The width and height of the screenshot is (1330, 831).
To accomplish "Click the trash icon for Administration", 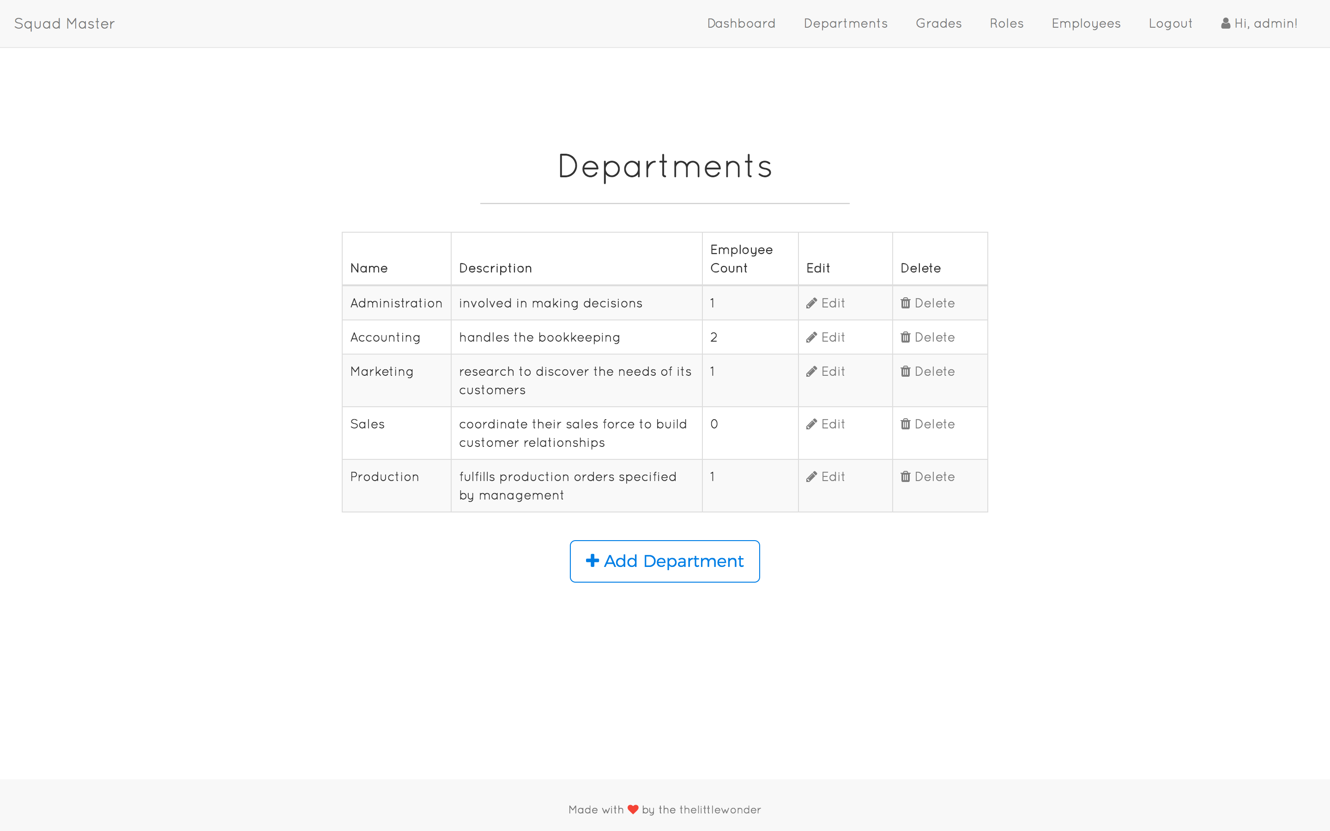I will [x=905, y=303].
